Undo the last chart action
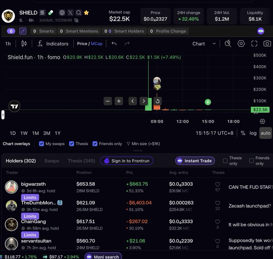Screen dimensions: 273x259 [x=114, y=43]
